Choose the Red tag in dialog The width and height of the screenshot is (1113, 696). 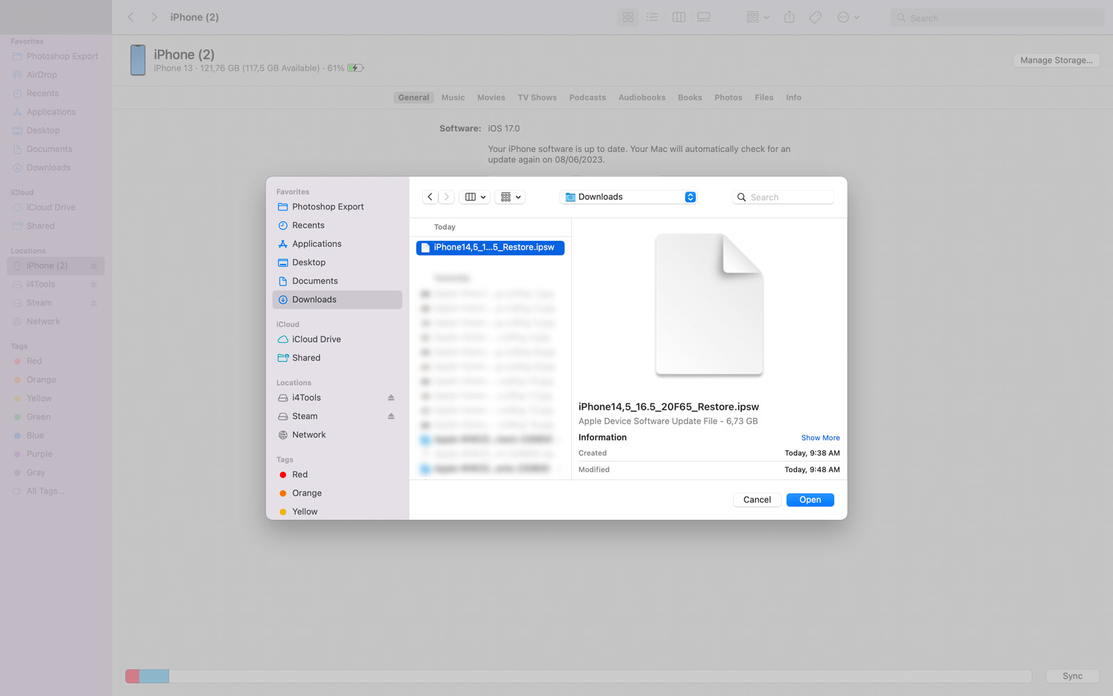pyautogui.click(x=337, y=475)
